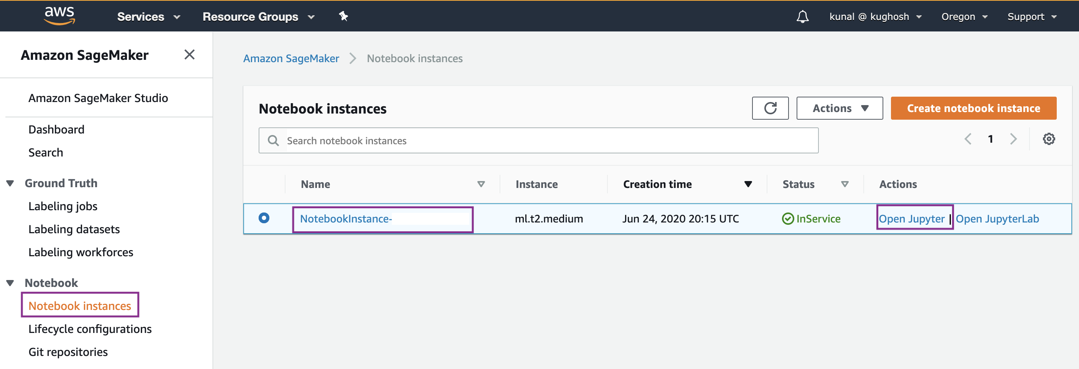
Task: Select the NotebookInstance row radio button
Action: point(264,218)
